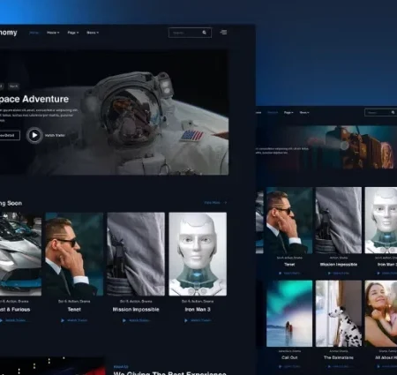Click the arrow beside View More
This screenshot has height=375, width=397.
tap(225, 203)
